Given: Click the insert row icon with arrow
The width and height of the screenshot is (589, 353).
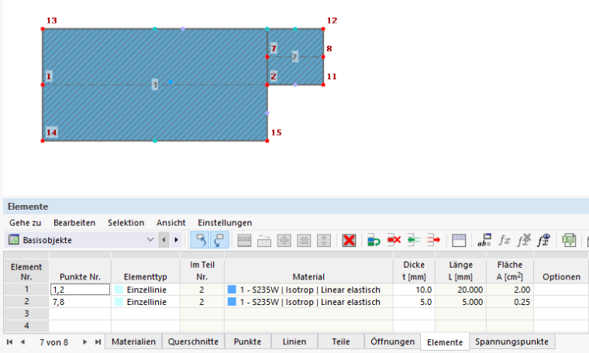Looking at the screenshot, I should [x=264, y=240].
